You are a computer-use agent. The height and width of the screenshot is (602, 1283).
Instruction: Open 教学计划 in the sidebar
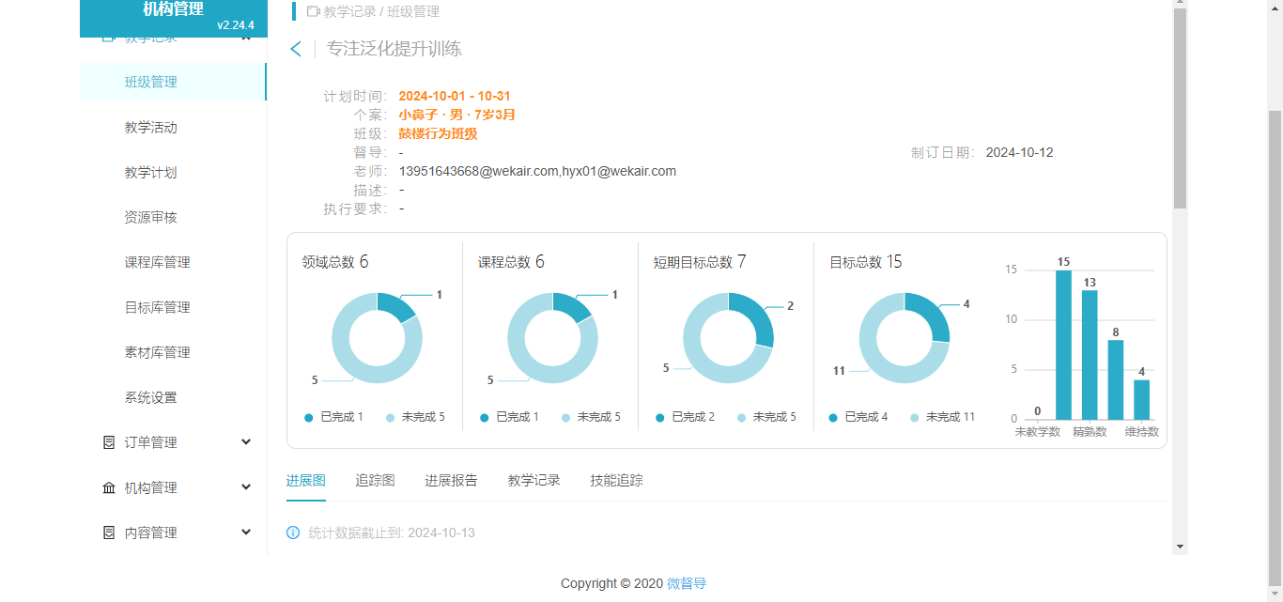click(x=151, y=172)
